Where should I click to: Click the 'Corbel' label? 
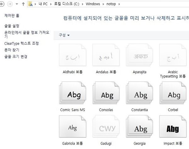coord(173,110)
